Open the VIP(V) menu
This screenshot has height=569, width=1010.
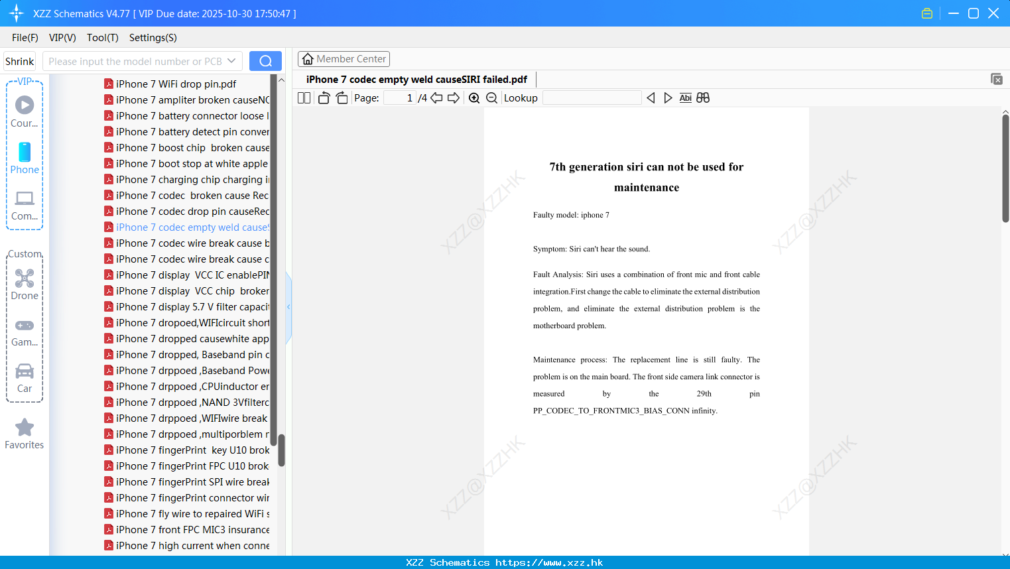tap(62, 38)
